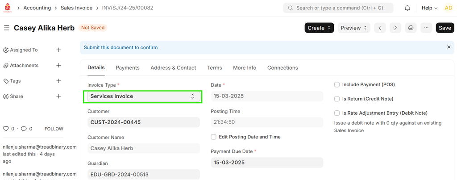Click the Save button
The height and width of the screenshot is (180, 457).
tap(445, 28)
